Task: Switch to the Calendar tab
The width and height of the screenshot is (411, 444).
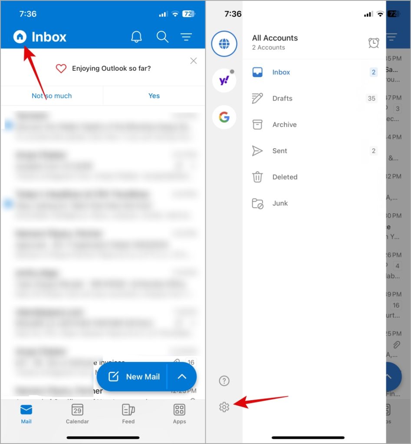Action: (77, 414)
